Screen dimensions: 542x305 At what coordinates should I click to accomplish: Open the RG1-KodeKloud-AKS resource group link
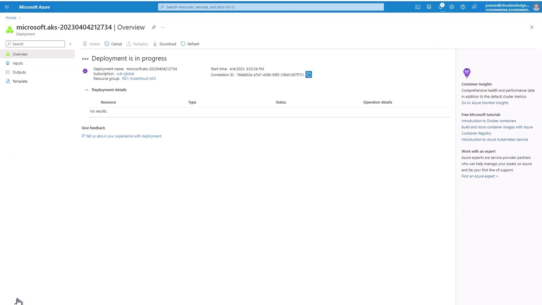pyautogui.click(x=139, y=79)
